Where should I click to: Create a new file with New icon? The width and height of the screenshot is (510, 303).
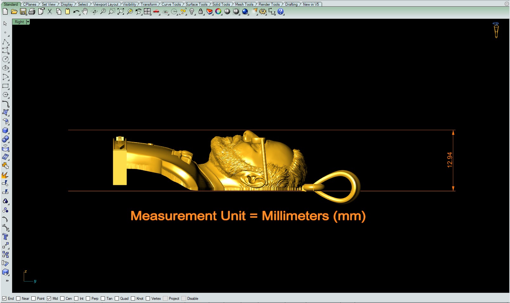coord(5,12)
